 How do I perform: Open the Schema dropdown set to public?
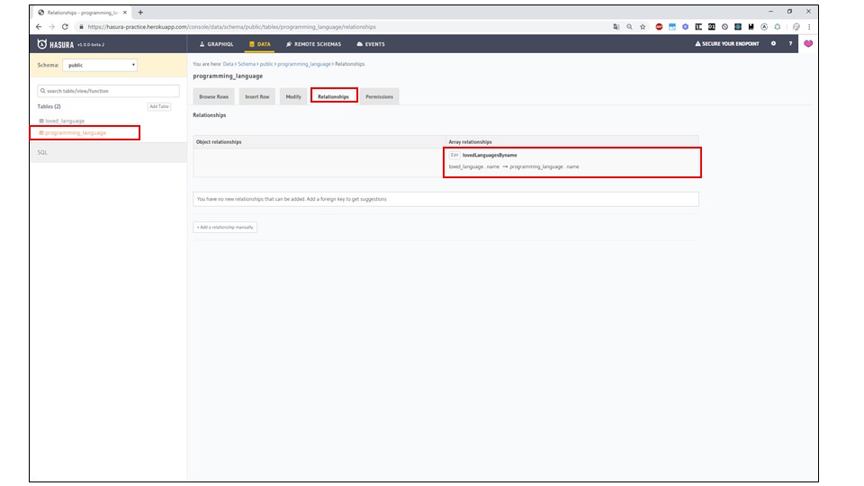[x=100, y=65]
